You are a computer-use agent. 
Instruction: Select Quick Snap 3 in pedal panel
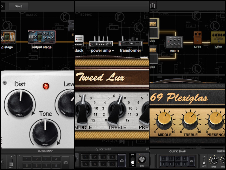(46, 159)
